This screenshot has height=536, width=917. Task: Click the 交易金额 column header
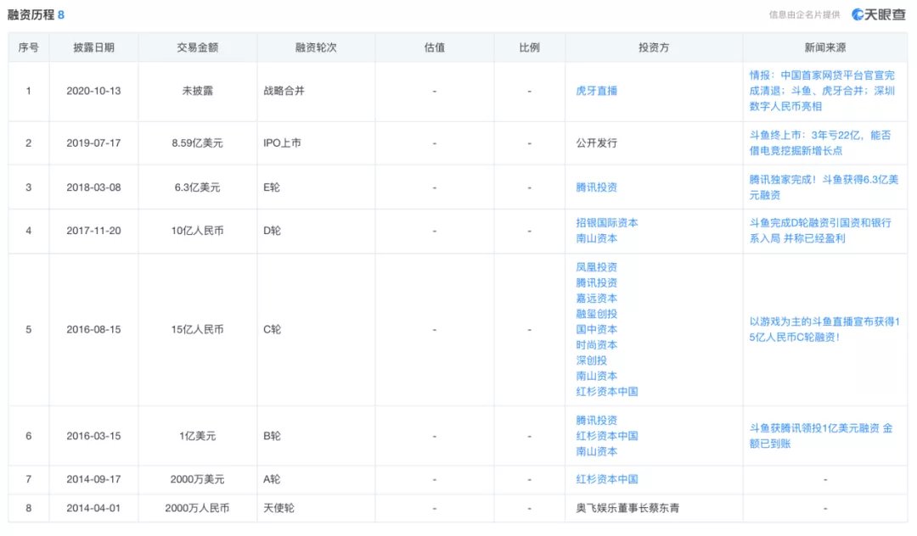point(198,47)
